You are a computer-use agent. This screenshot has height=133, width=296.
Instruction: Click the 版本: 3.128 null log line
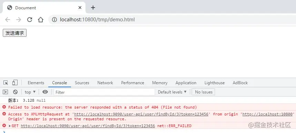coord(27,100)
